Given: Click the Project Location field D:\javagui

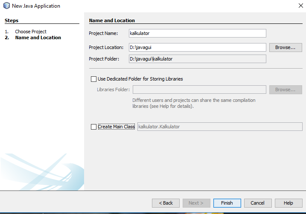Looking at the screenshot, I should pyautogui.click(x=198, y=47).
